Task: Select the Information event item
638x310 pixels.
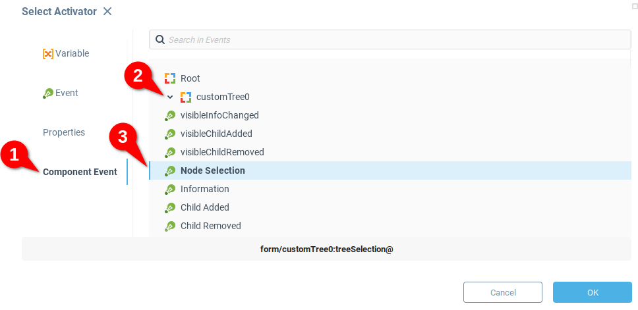Action: pyautogui.click(x=204, y=189)
